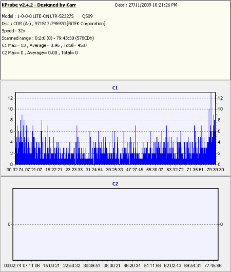Click the C1 Max statistics line
This screenshot has height=272, width=231.
[x=45, y=45]
